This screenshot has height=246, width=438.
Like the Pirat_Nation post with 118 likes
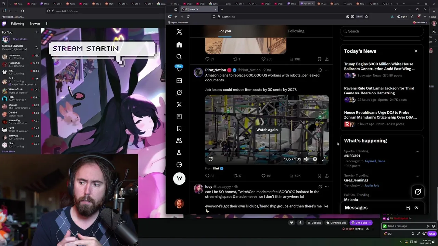pos(266,176)
